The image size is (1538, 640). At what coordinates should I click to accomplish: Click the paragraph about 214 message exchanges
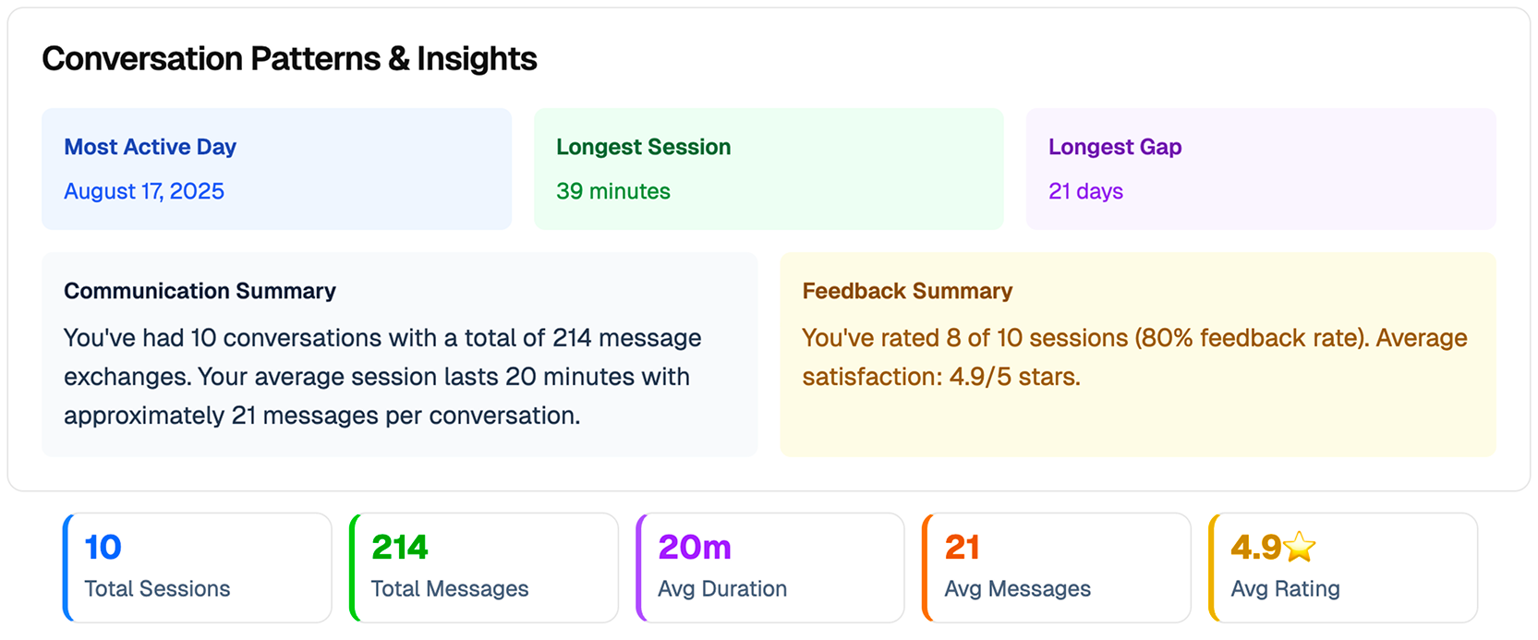click(x=381, y=377)
